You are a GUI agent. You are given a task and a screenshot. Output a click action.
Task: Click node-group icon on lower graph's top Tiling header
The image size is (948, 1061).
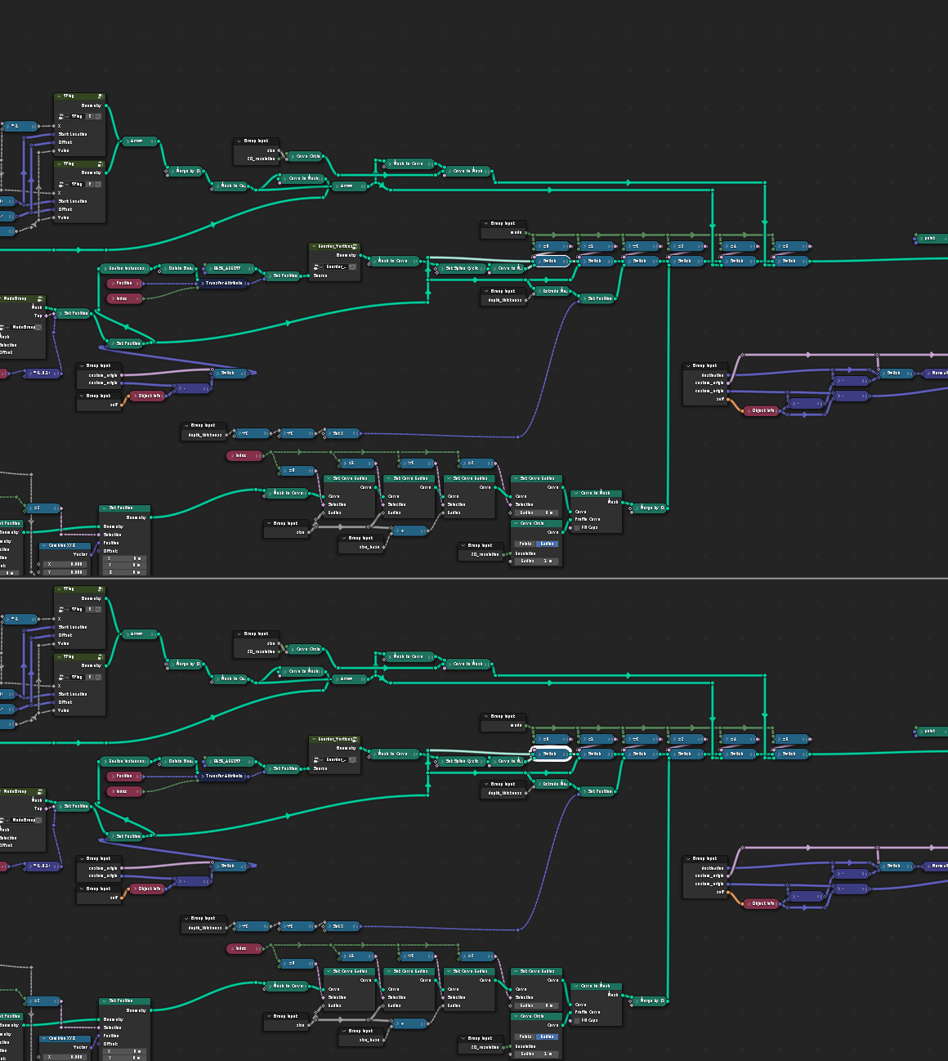point(99,589)
